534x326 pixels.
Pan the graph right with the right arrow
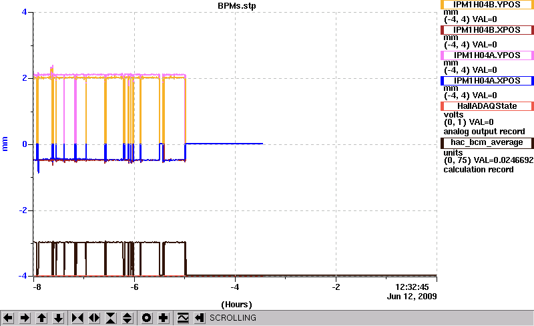tap(25, 318)
